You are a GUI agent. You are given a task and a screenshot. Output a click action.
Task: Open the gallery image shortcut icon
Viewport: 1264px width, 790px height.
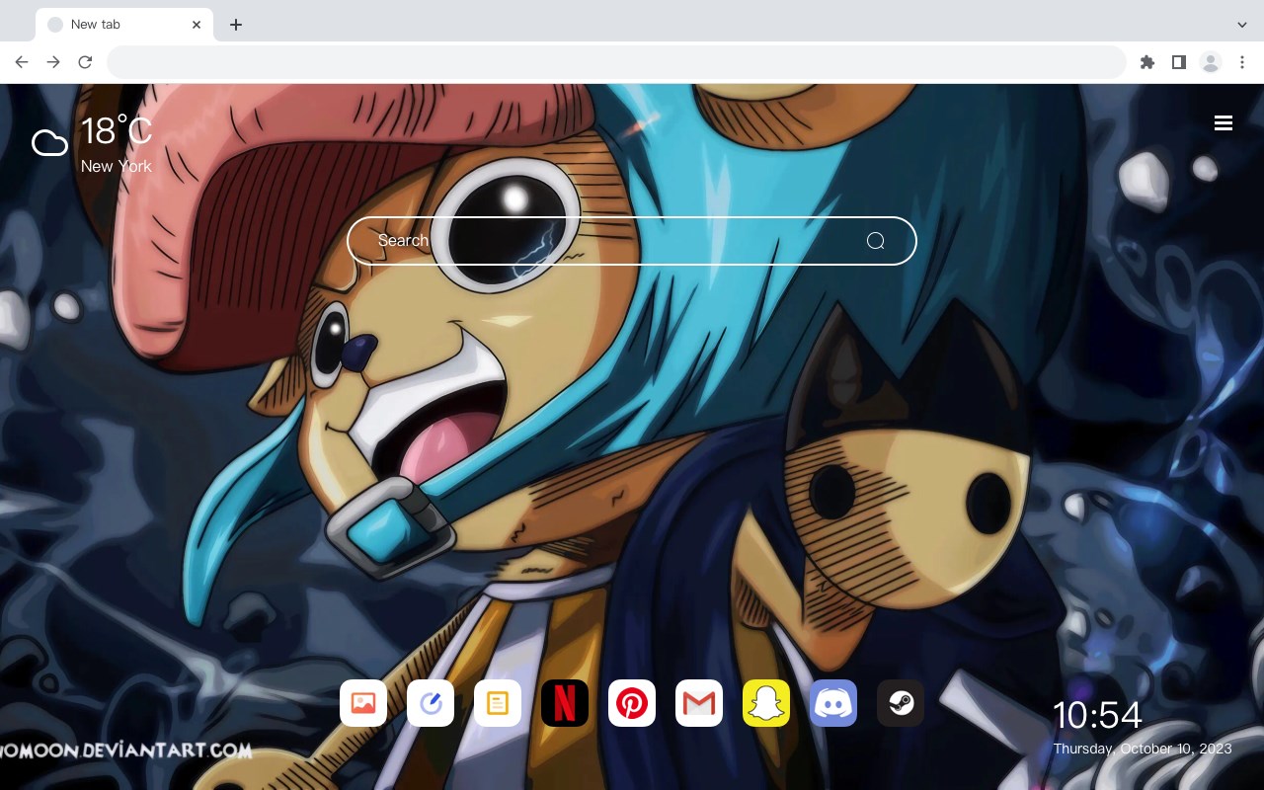pyautogui.click(x=363, y=703)
